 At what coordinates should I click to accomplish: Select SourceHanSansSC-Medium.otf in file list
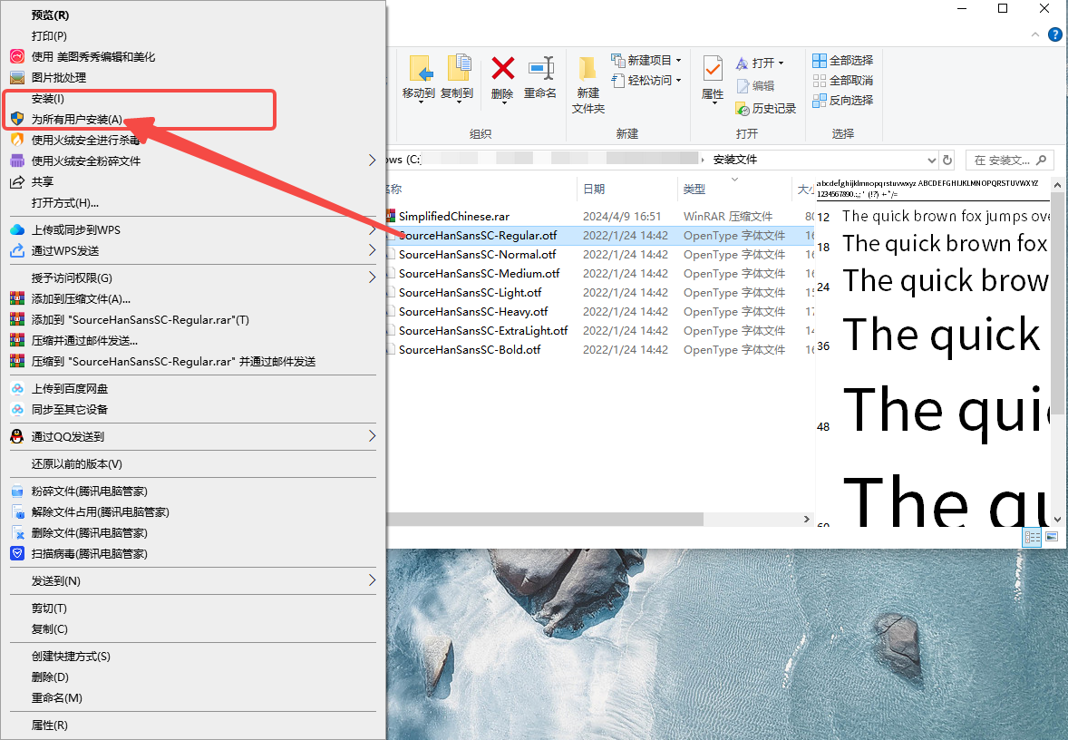(479, 273)
